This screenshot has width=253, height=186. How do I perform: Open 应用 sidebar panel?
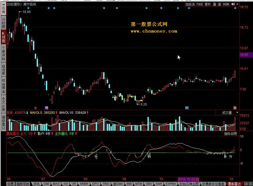pos(3,9)
